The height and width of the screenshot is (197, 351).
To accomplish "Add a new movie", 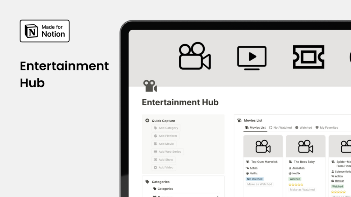I will click(x=164, y=144).
